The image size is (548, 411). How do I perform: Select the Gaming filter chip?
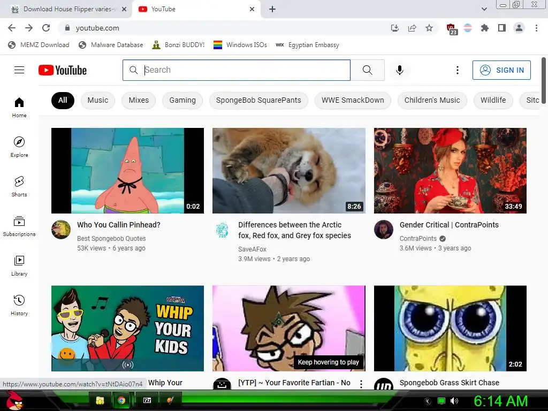[182, 100]
